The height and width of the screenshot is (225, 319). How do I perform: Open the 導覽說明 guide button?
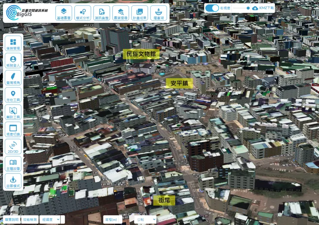click(x=12, y=219)
